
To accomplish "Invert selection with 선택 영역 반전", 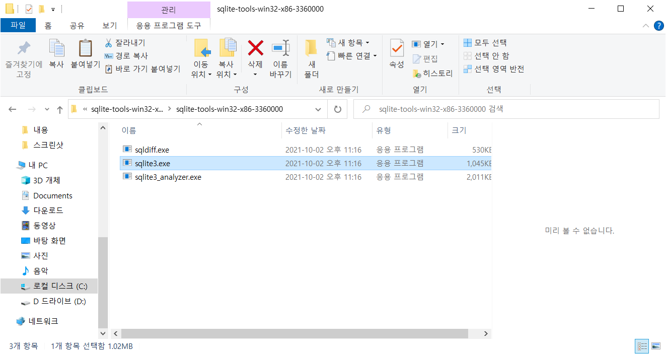I will point(494,69).
